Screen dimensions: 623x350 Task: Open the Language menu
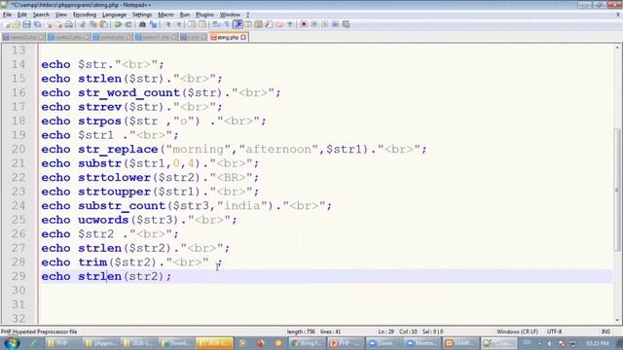[x=114, y=15]
